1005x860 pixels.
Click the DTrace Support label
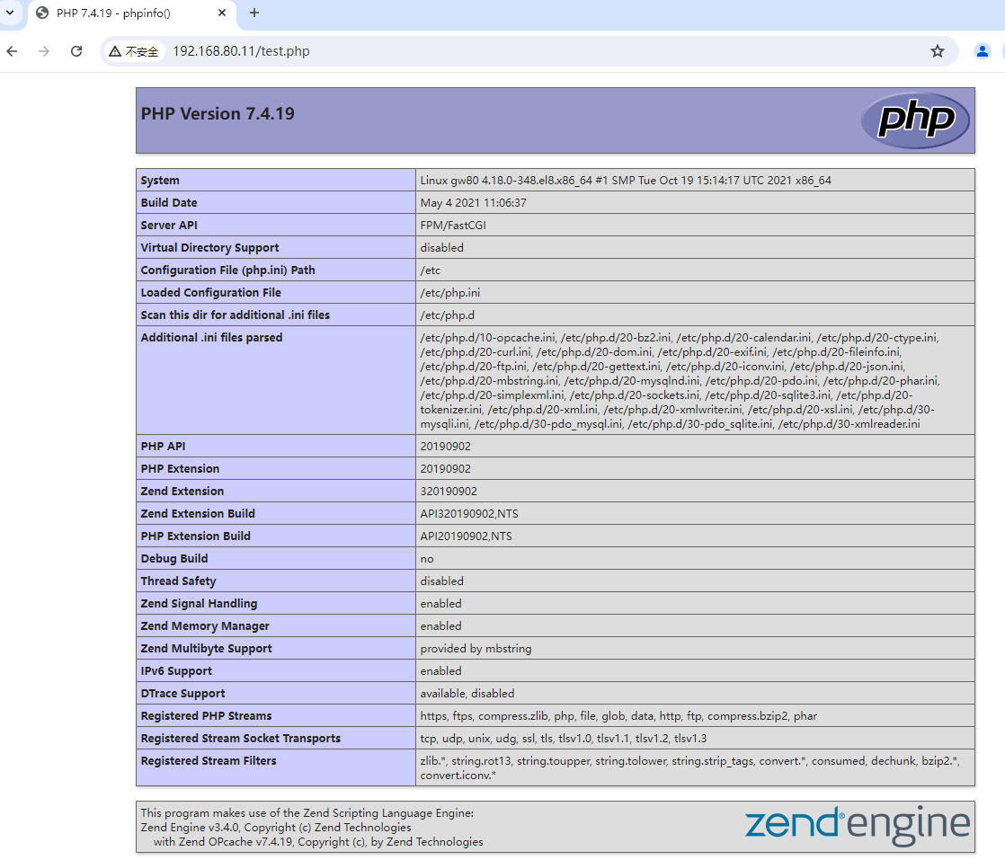point(182,694)
